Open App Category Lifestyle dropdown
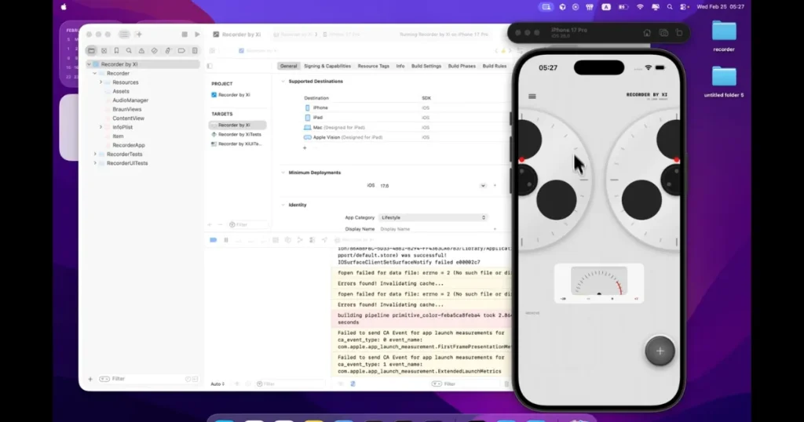Screen dimensions: 804x422 (x=433, y=217)
